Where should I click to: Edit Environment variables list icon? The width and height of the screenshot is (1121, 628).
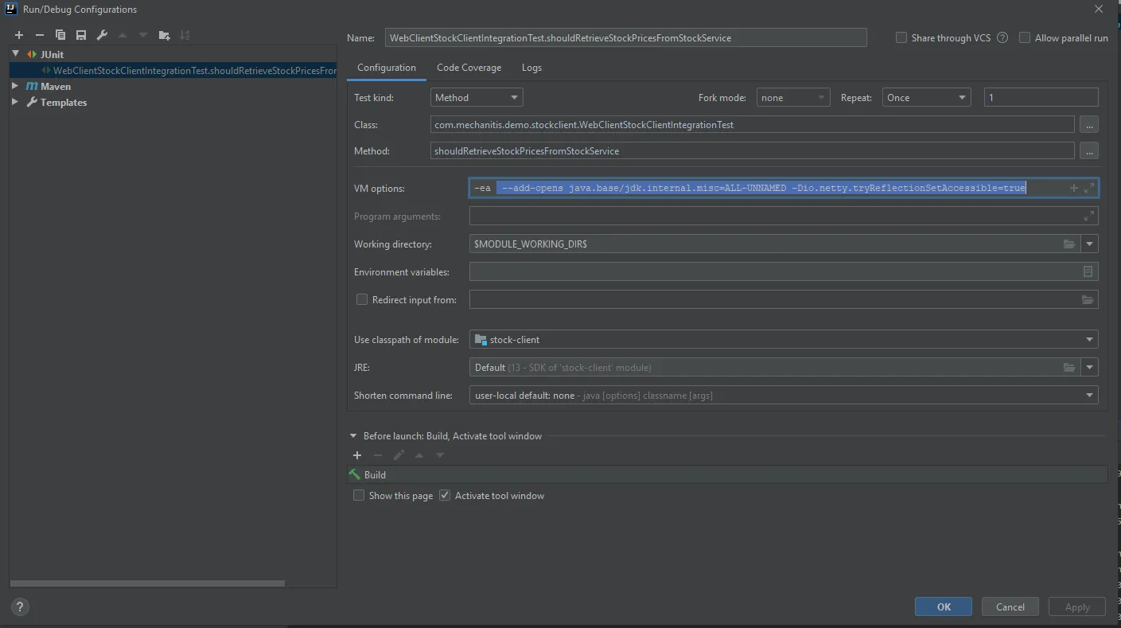(x=1088, y=272)
